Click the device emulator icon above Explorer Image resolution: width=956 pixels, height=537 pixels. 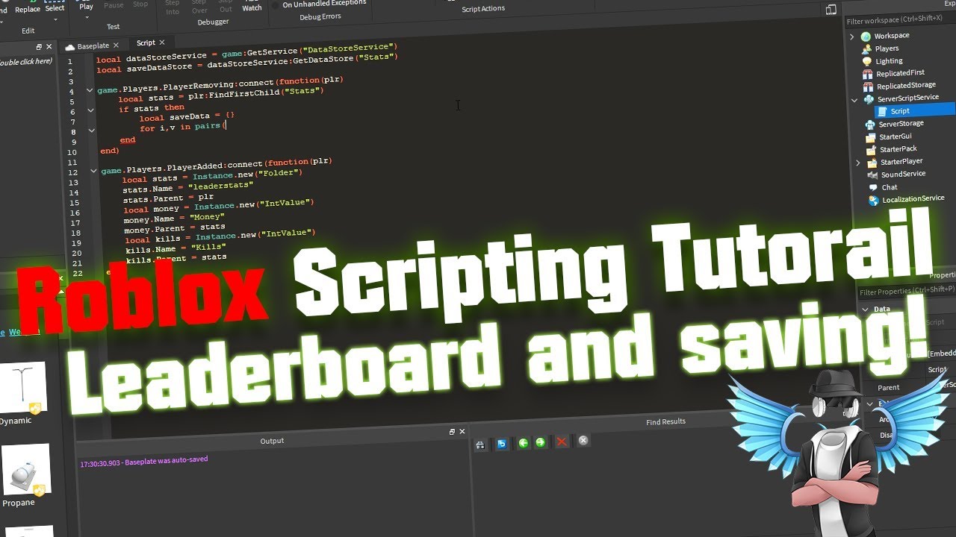pos(831,10)
